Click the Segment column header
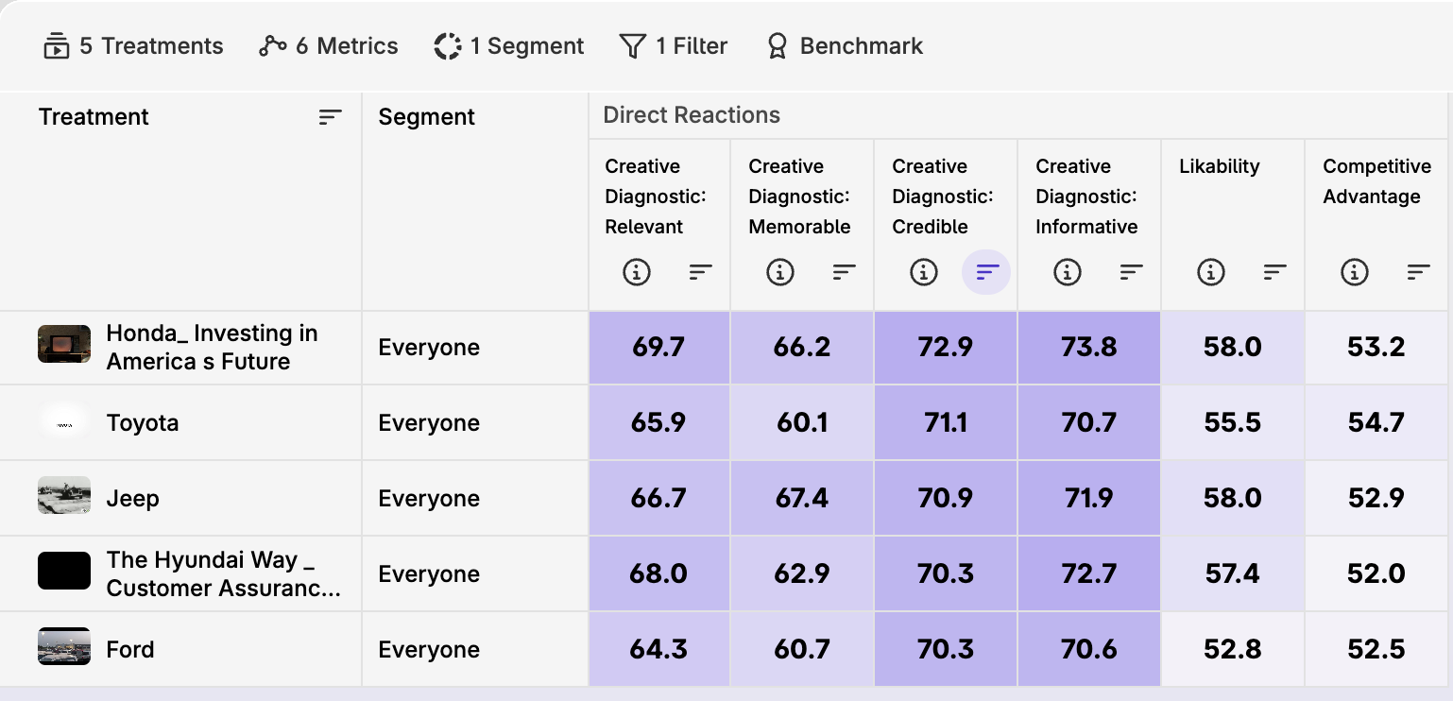1453x701 pixels. coord(427,117)
